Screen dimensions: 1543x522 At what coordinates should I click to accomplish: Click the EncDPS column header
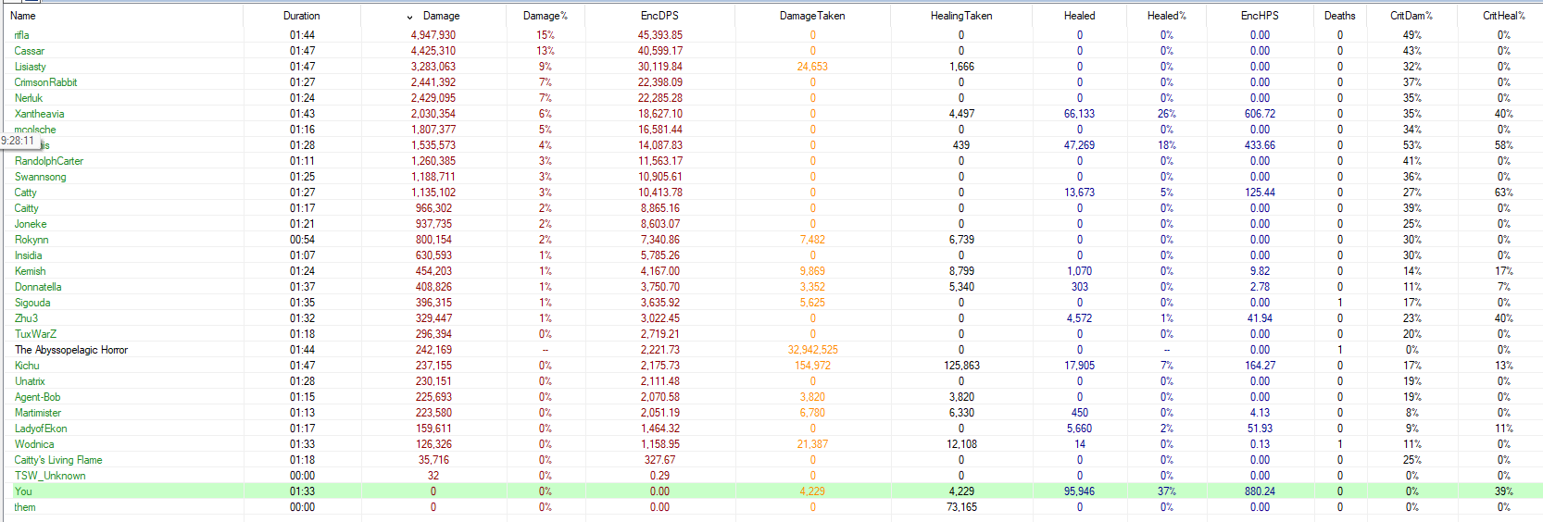[x=659, y=16]
